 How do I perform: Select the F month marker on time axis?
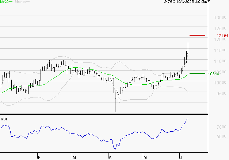tap(39, 157)
